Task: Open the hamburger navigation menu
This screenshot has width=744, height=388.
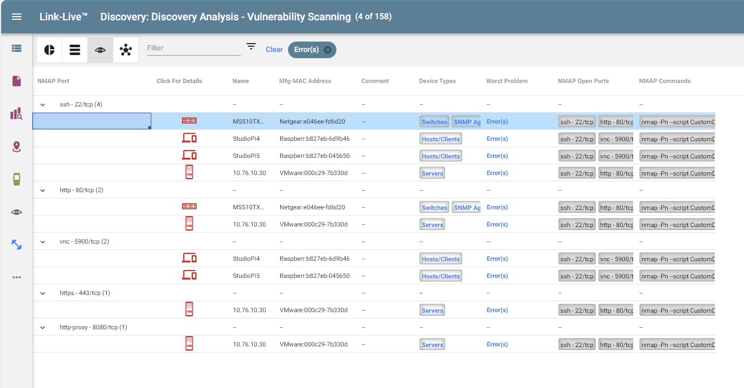Action: point(16,16)
